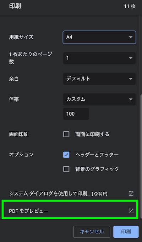
Task: Open the デフォルト margins dropdown
Action: [99, 79]
